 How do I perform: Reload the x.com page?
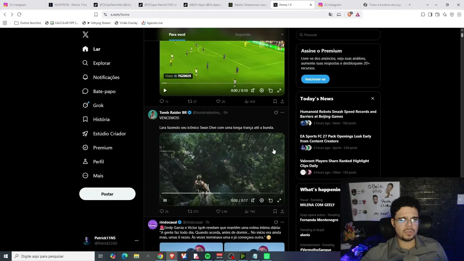click(x=19, y=14)
